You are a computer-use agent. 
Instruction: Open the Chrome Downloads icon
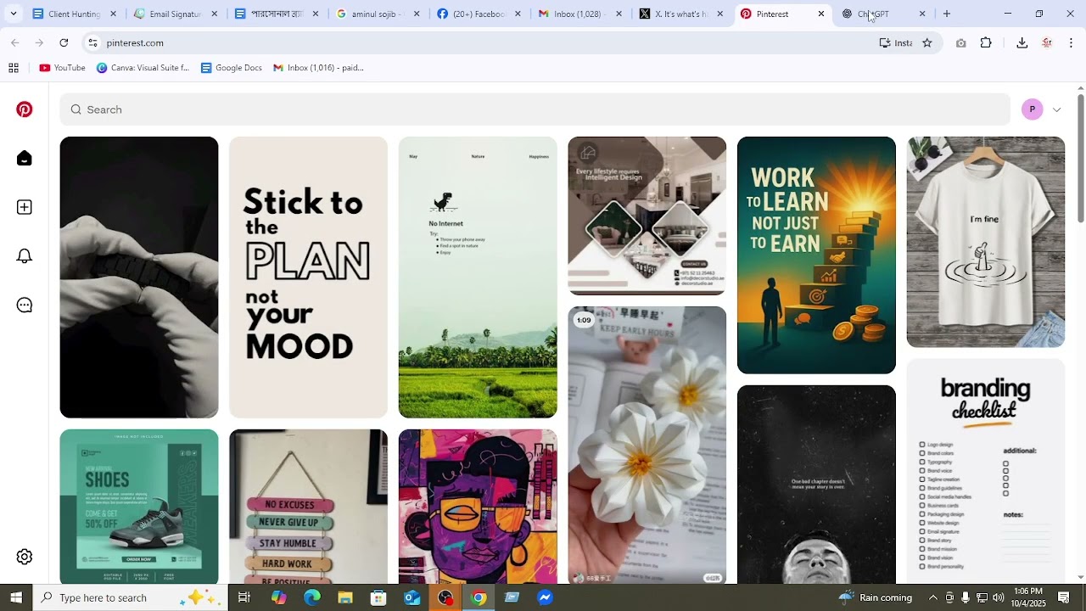tap(1022, 42)
